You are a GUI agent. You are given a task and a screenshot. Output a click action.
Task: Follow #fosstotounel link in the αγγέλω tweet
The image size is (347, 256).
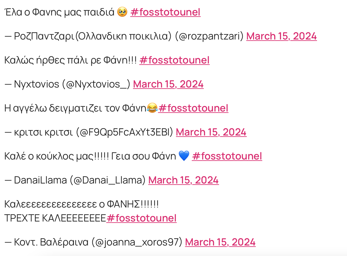[193, 108]
